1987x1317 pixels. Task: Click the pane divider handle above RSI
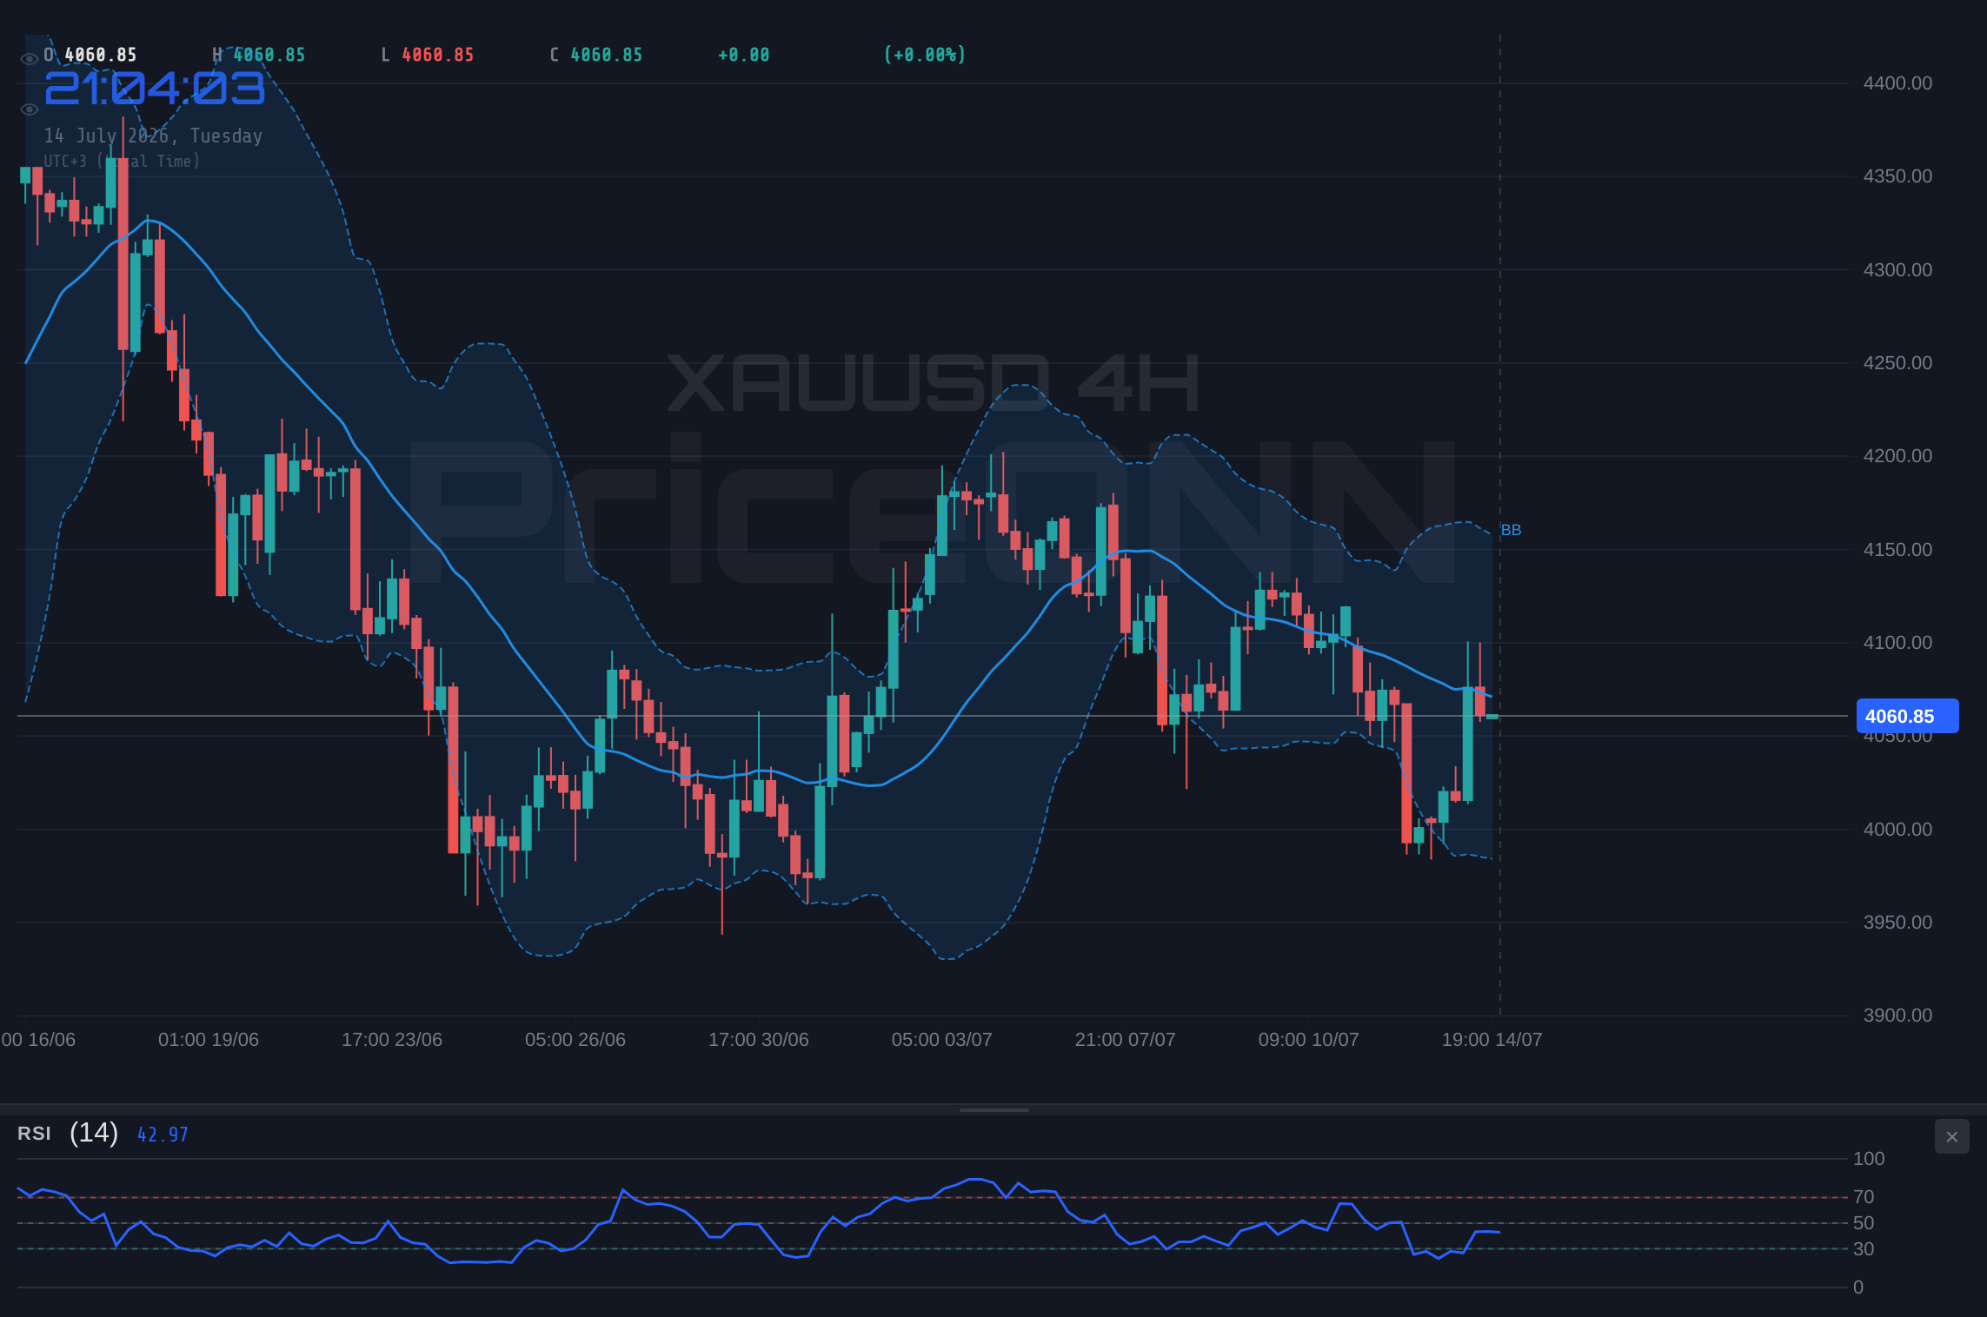coord(993,1109)
